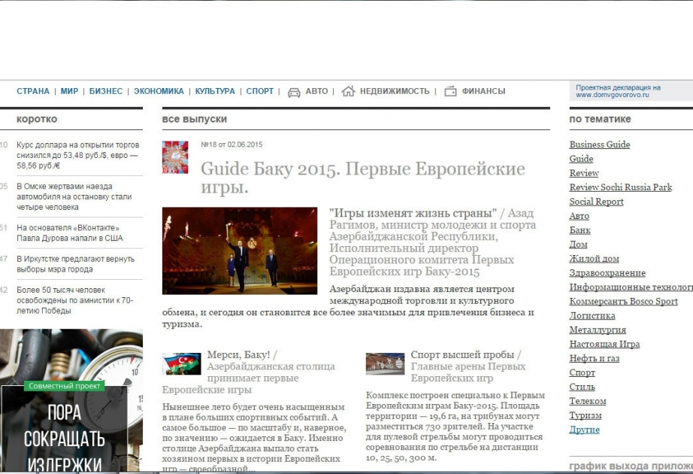Open news about Pavel Durov attacked in USA
The width and height of the screenshot is (693, 474).
tap(70, 232)
